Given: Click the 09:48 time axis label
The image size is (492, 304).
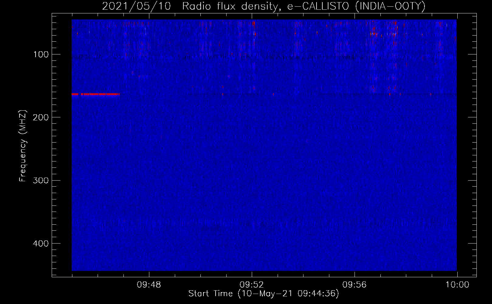Looking at the screenshot, I should coord(149,285).
